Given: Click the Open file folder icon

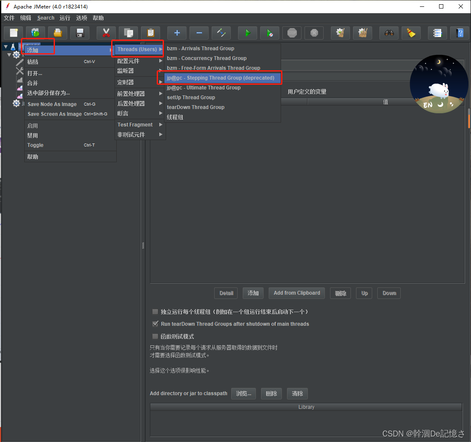Looking at the screenshot, I should point(57,33).
